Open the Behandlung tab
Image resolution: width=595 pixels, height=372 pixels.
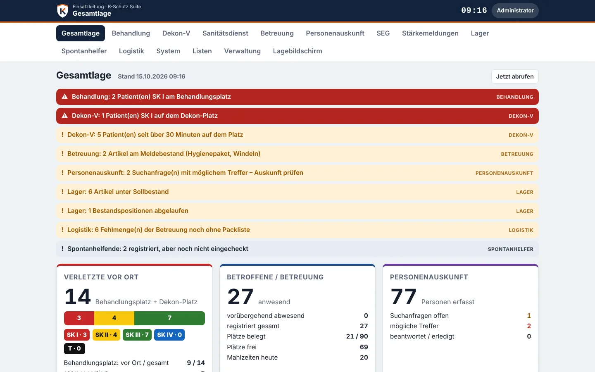click(x=131, y=33)
